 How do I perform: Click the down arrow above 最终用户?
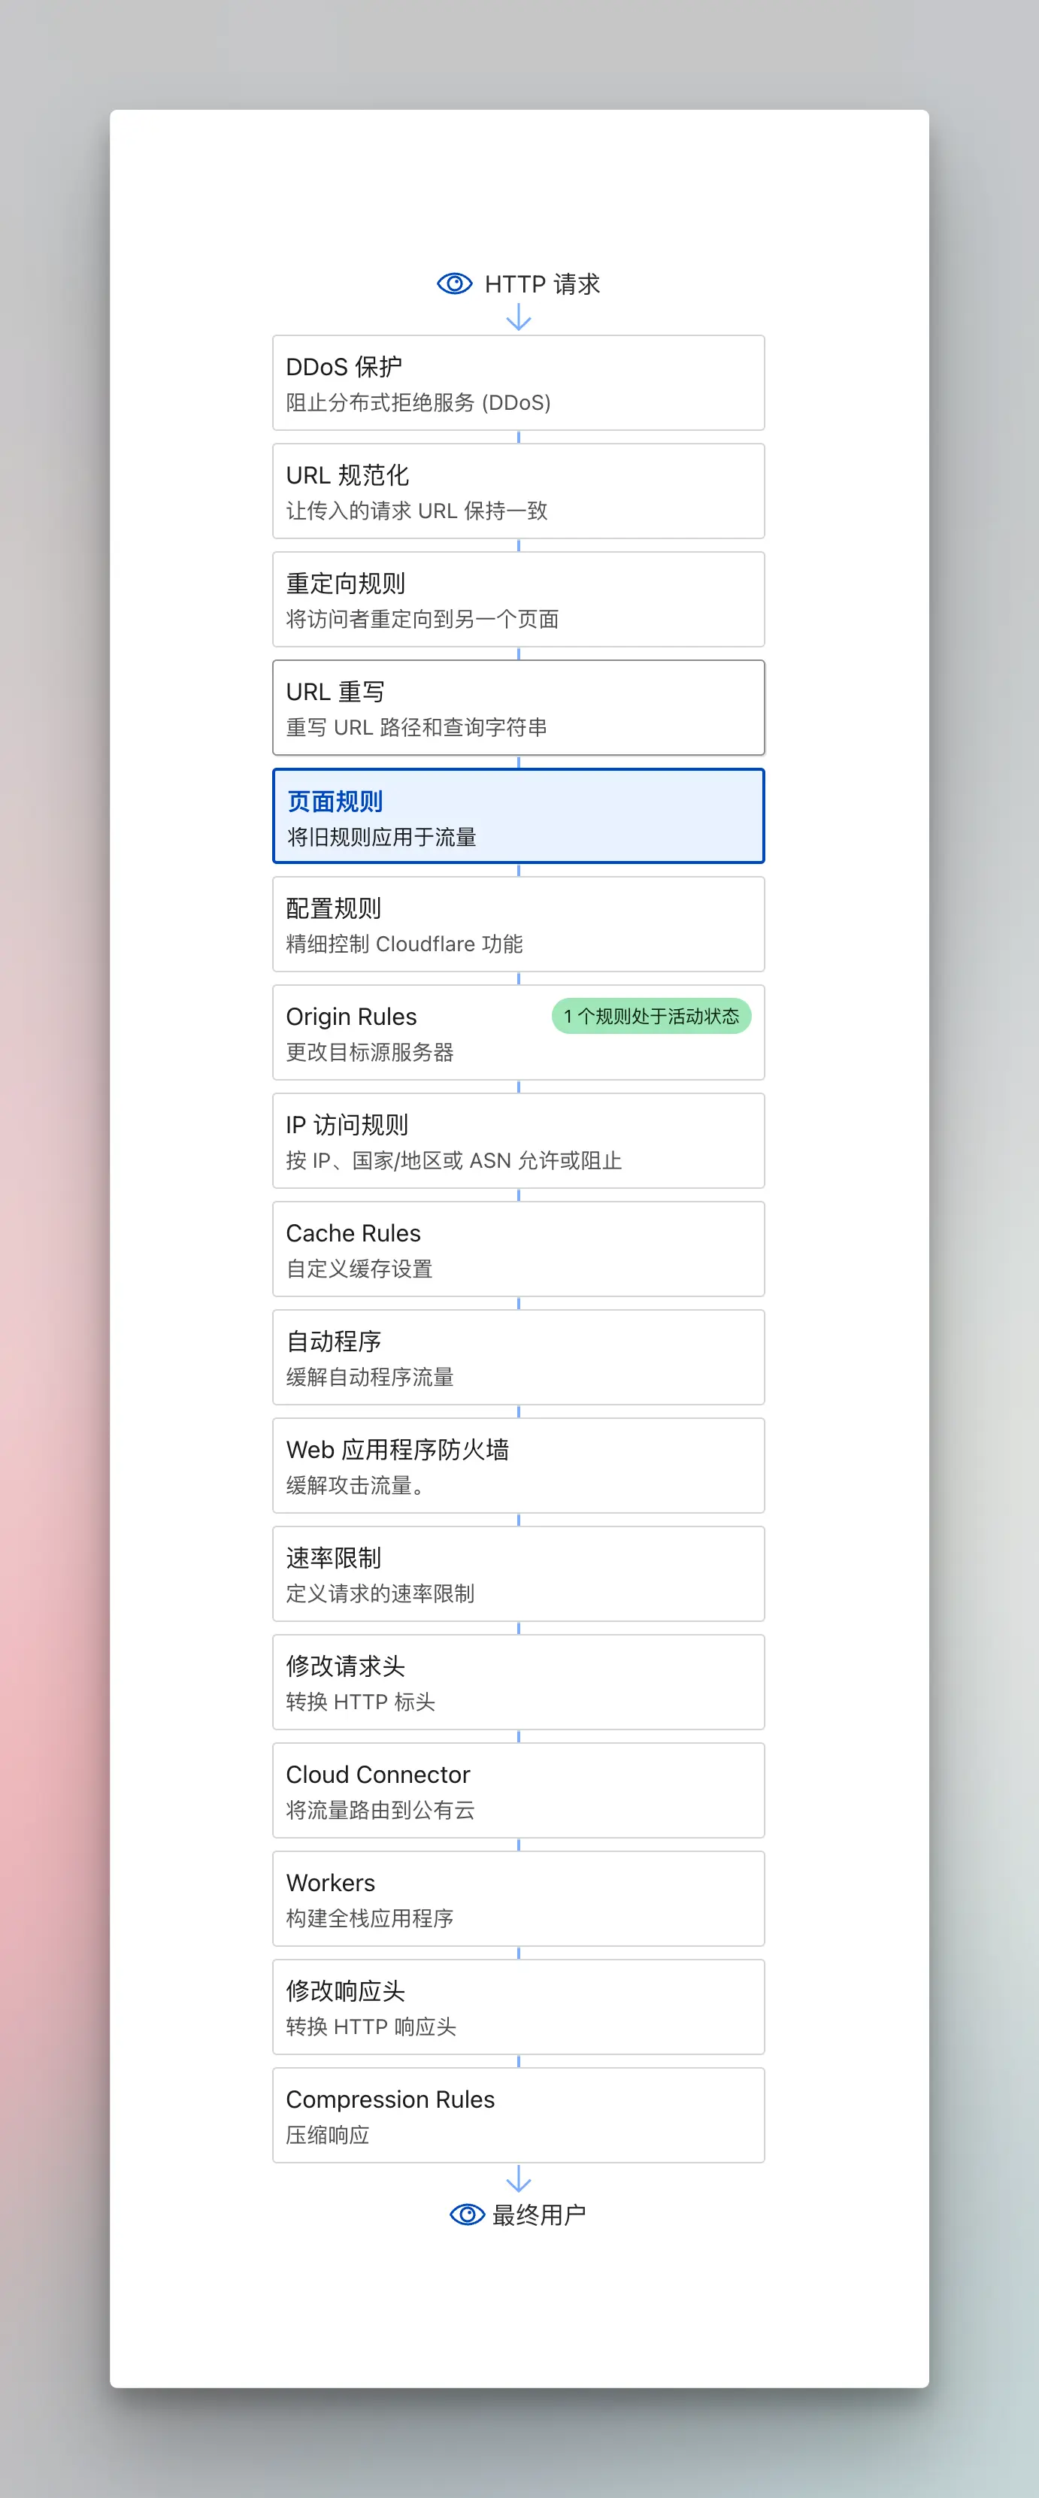tap(519, 2179)
